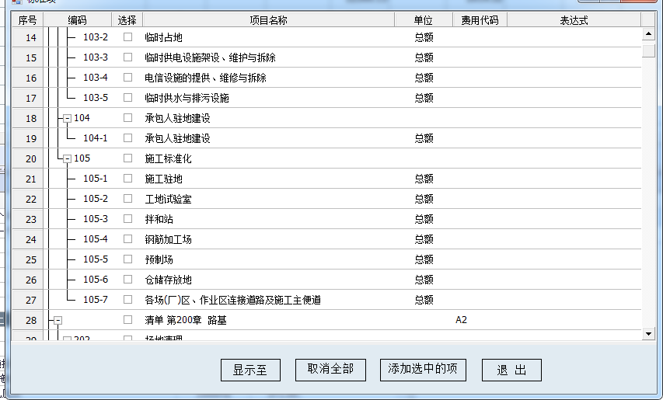Click the 显示至 button
663x400 pixels.
click(x=250, y=370)
